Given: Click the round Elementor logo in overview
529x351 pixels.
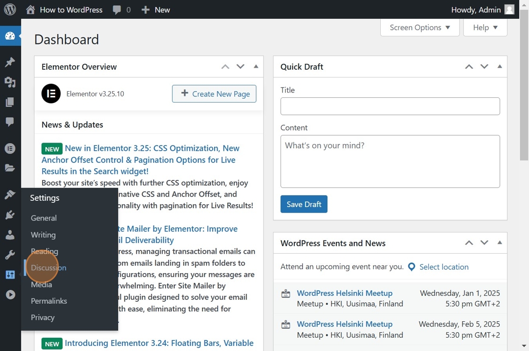Looking at the screenshot, I should click(x=51, y=94).
